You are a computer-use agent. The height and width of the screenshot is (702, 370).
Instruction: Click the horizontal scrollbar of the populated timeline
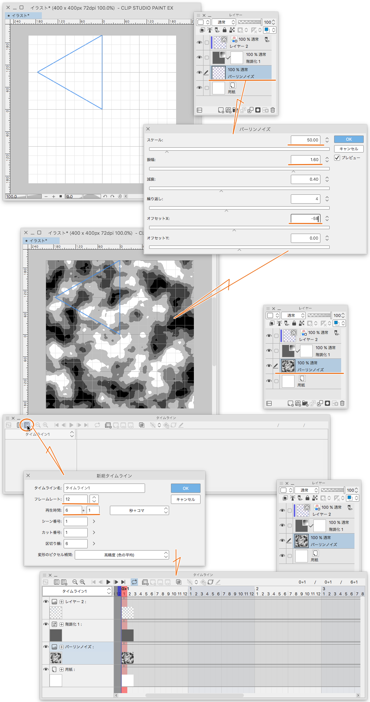click(x=194, y=695)
